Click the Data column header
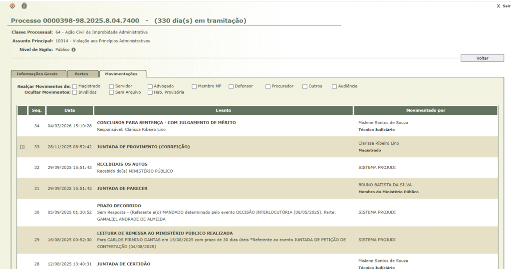This screenshot has height=269, width=511. click(69, 110)
